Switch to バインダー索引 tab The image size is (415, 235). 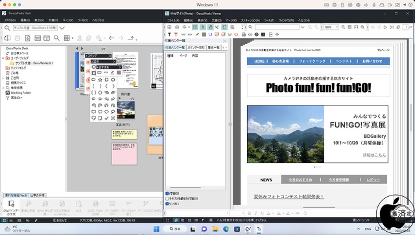click(196, 47)
